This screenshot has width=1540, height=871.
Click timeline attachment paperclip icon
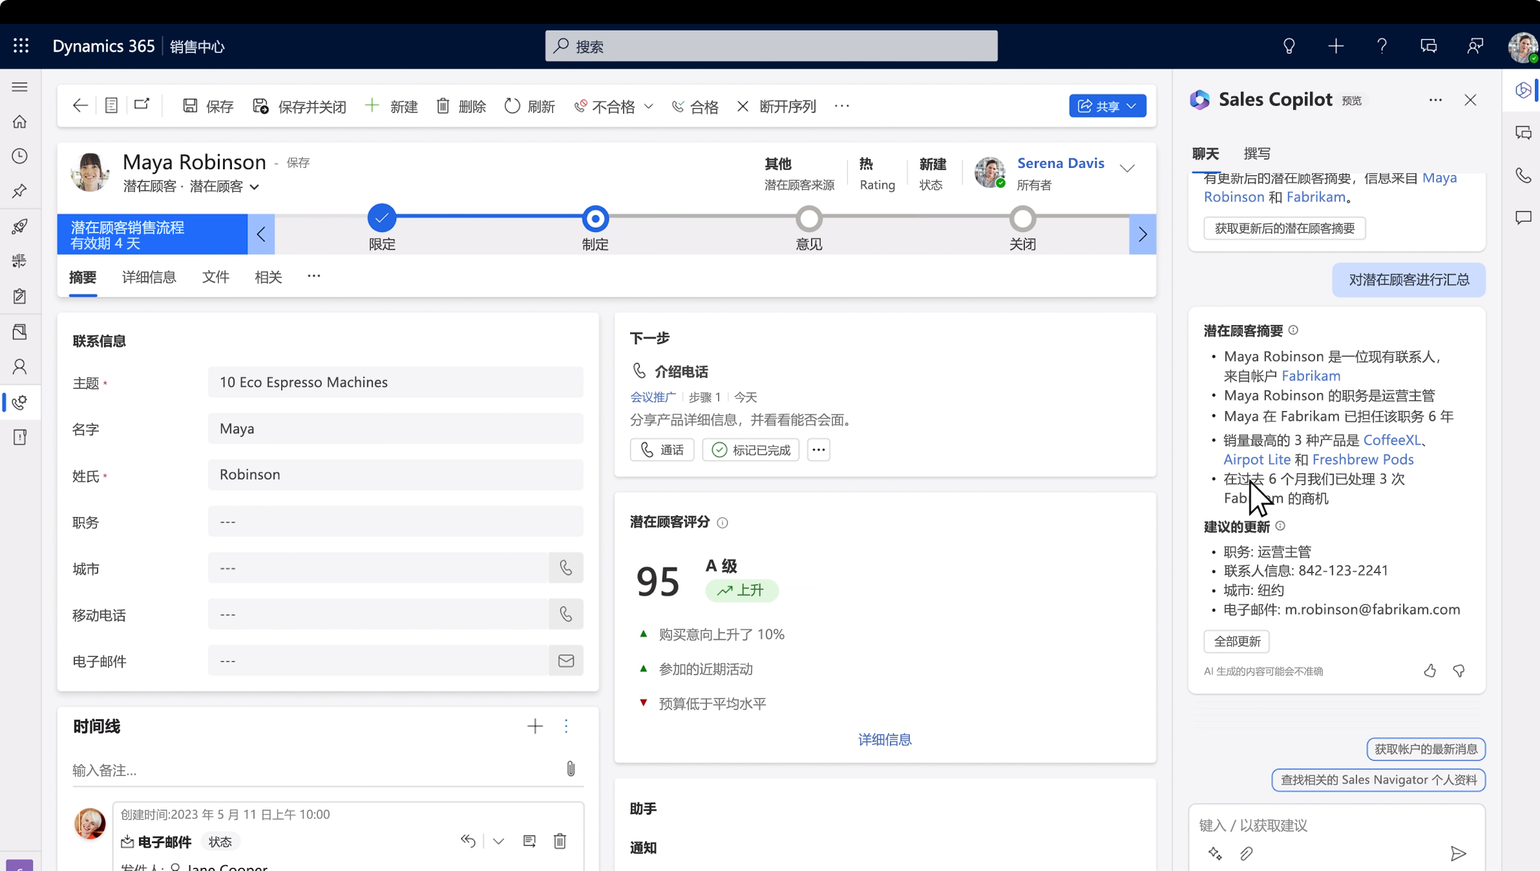point(571,769)
